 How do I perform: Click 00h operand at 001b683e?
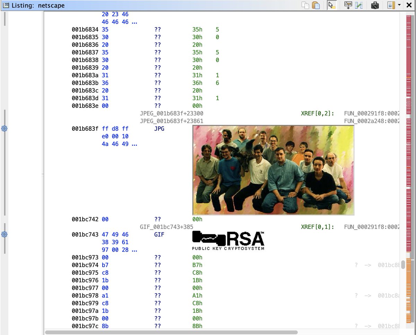pos(197,106)
